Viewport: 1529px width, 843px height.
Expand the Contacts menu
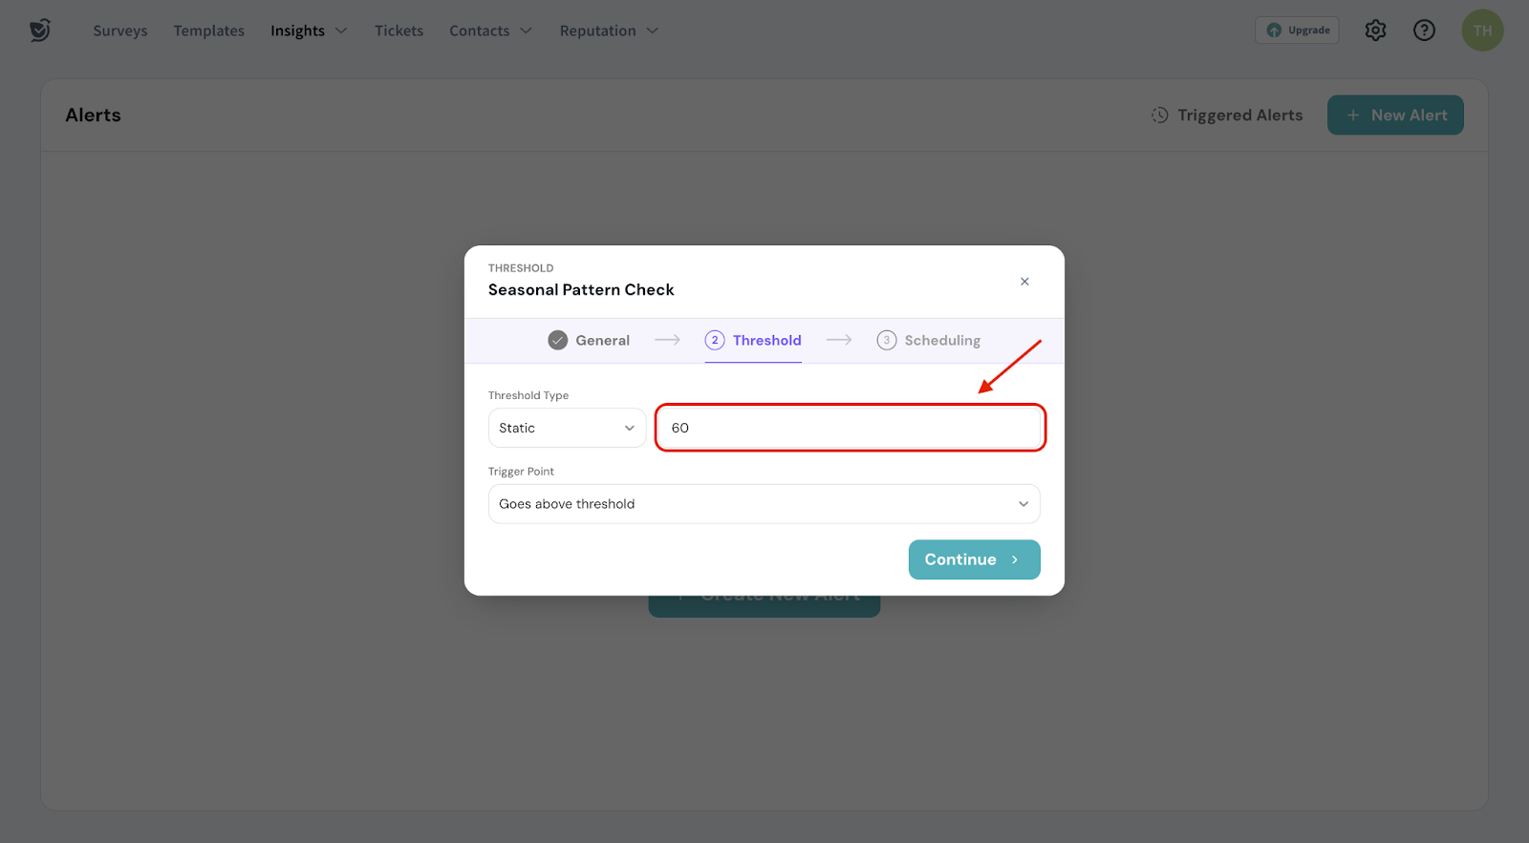coord(489,31)
